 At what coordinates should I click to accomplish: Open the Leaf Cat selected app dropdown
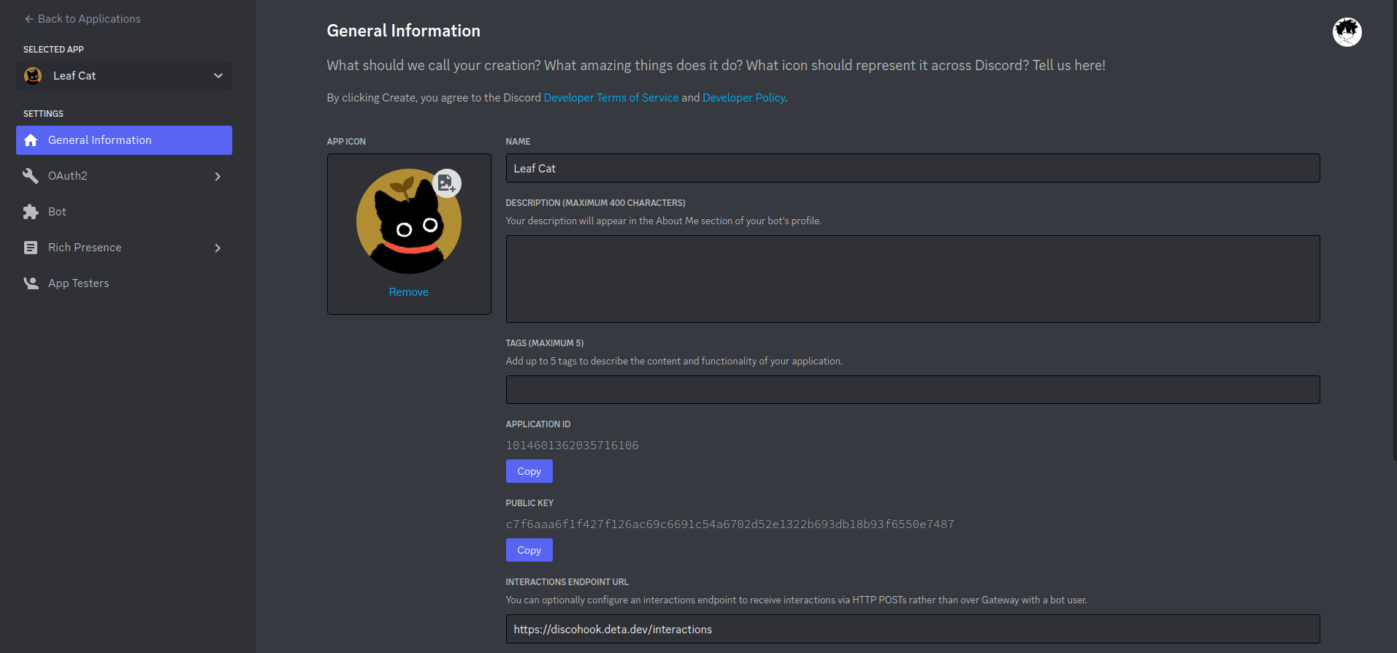[x=124, y=76]
